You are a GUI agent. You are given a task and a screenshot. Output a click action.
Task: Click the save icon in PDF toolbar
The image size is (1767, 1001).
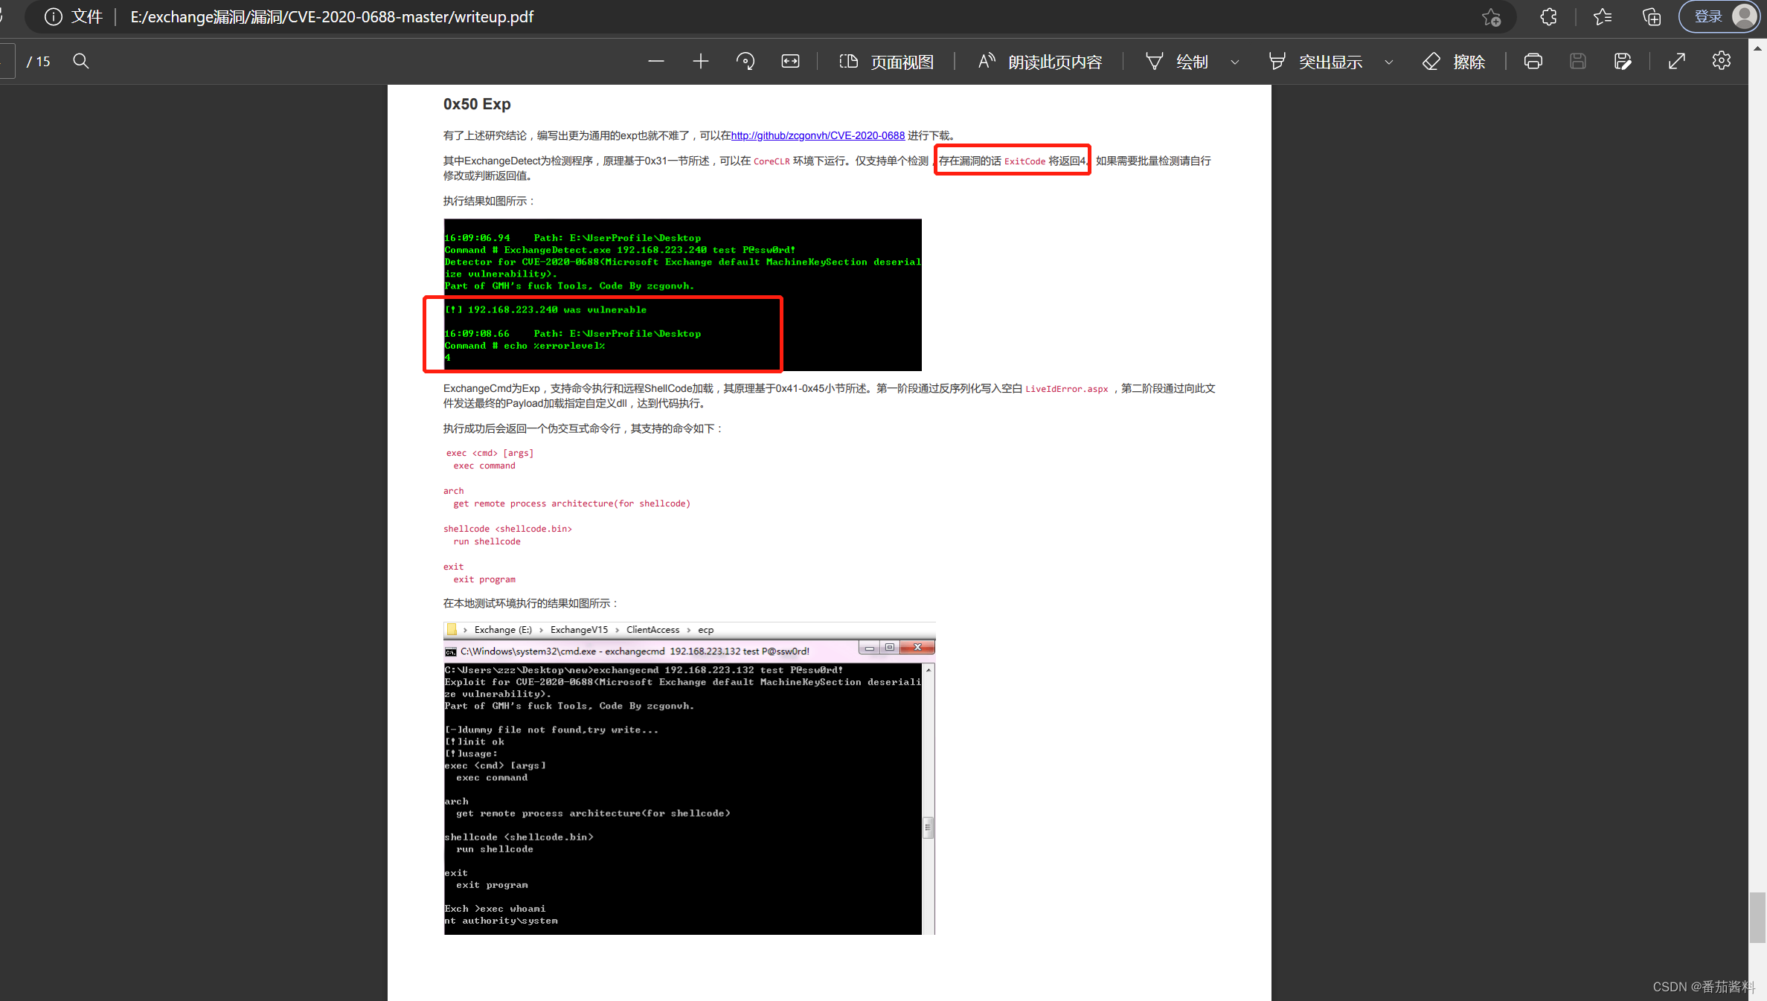point(1577,61)
